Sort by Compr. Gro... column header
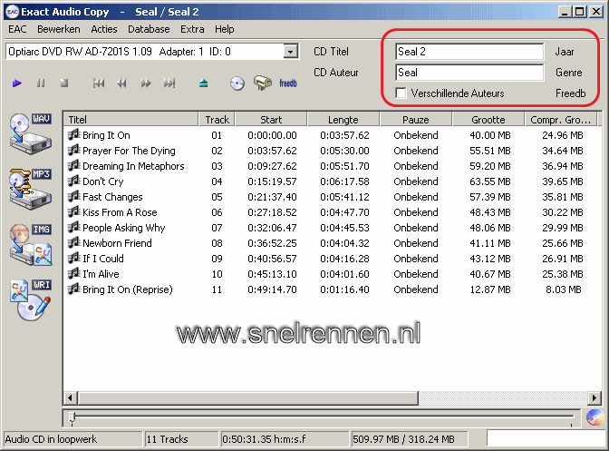The image size is (609, 451). (x=561, y=120)
